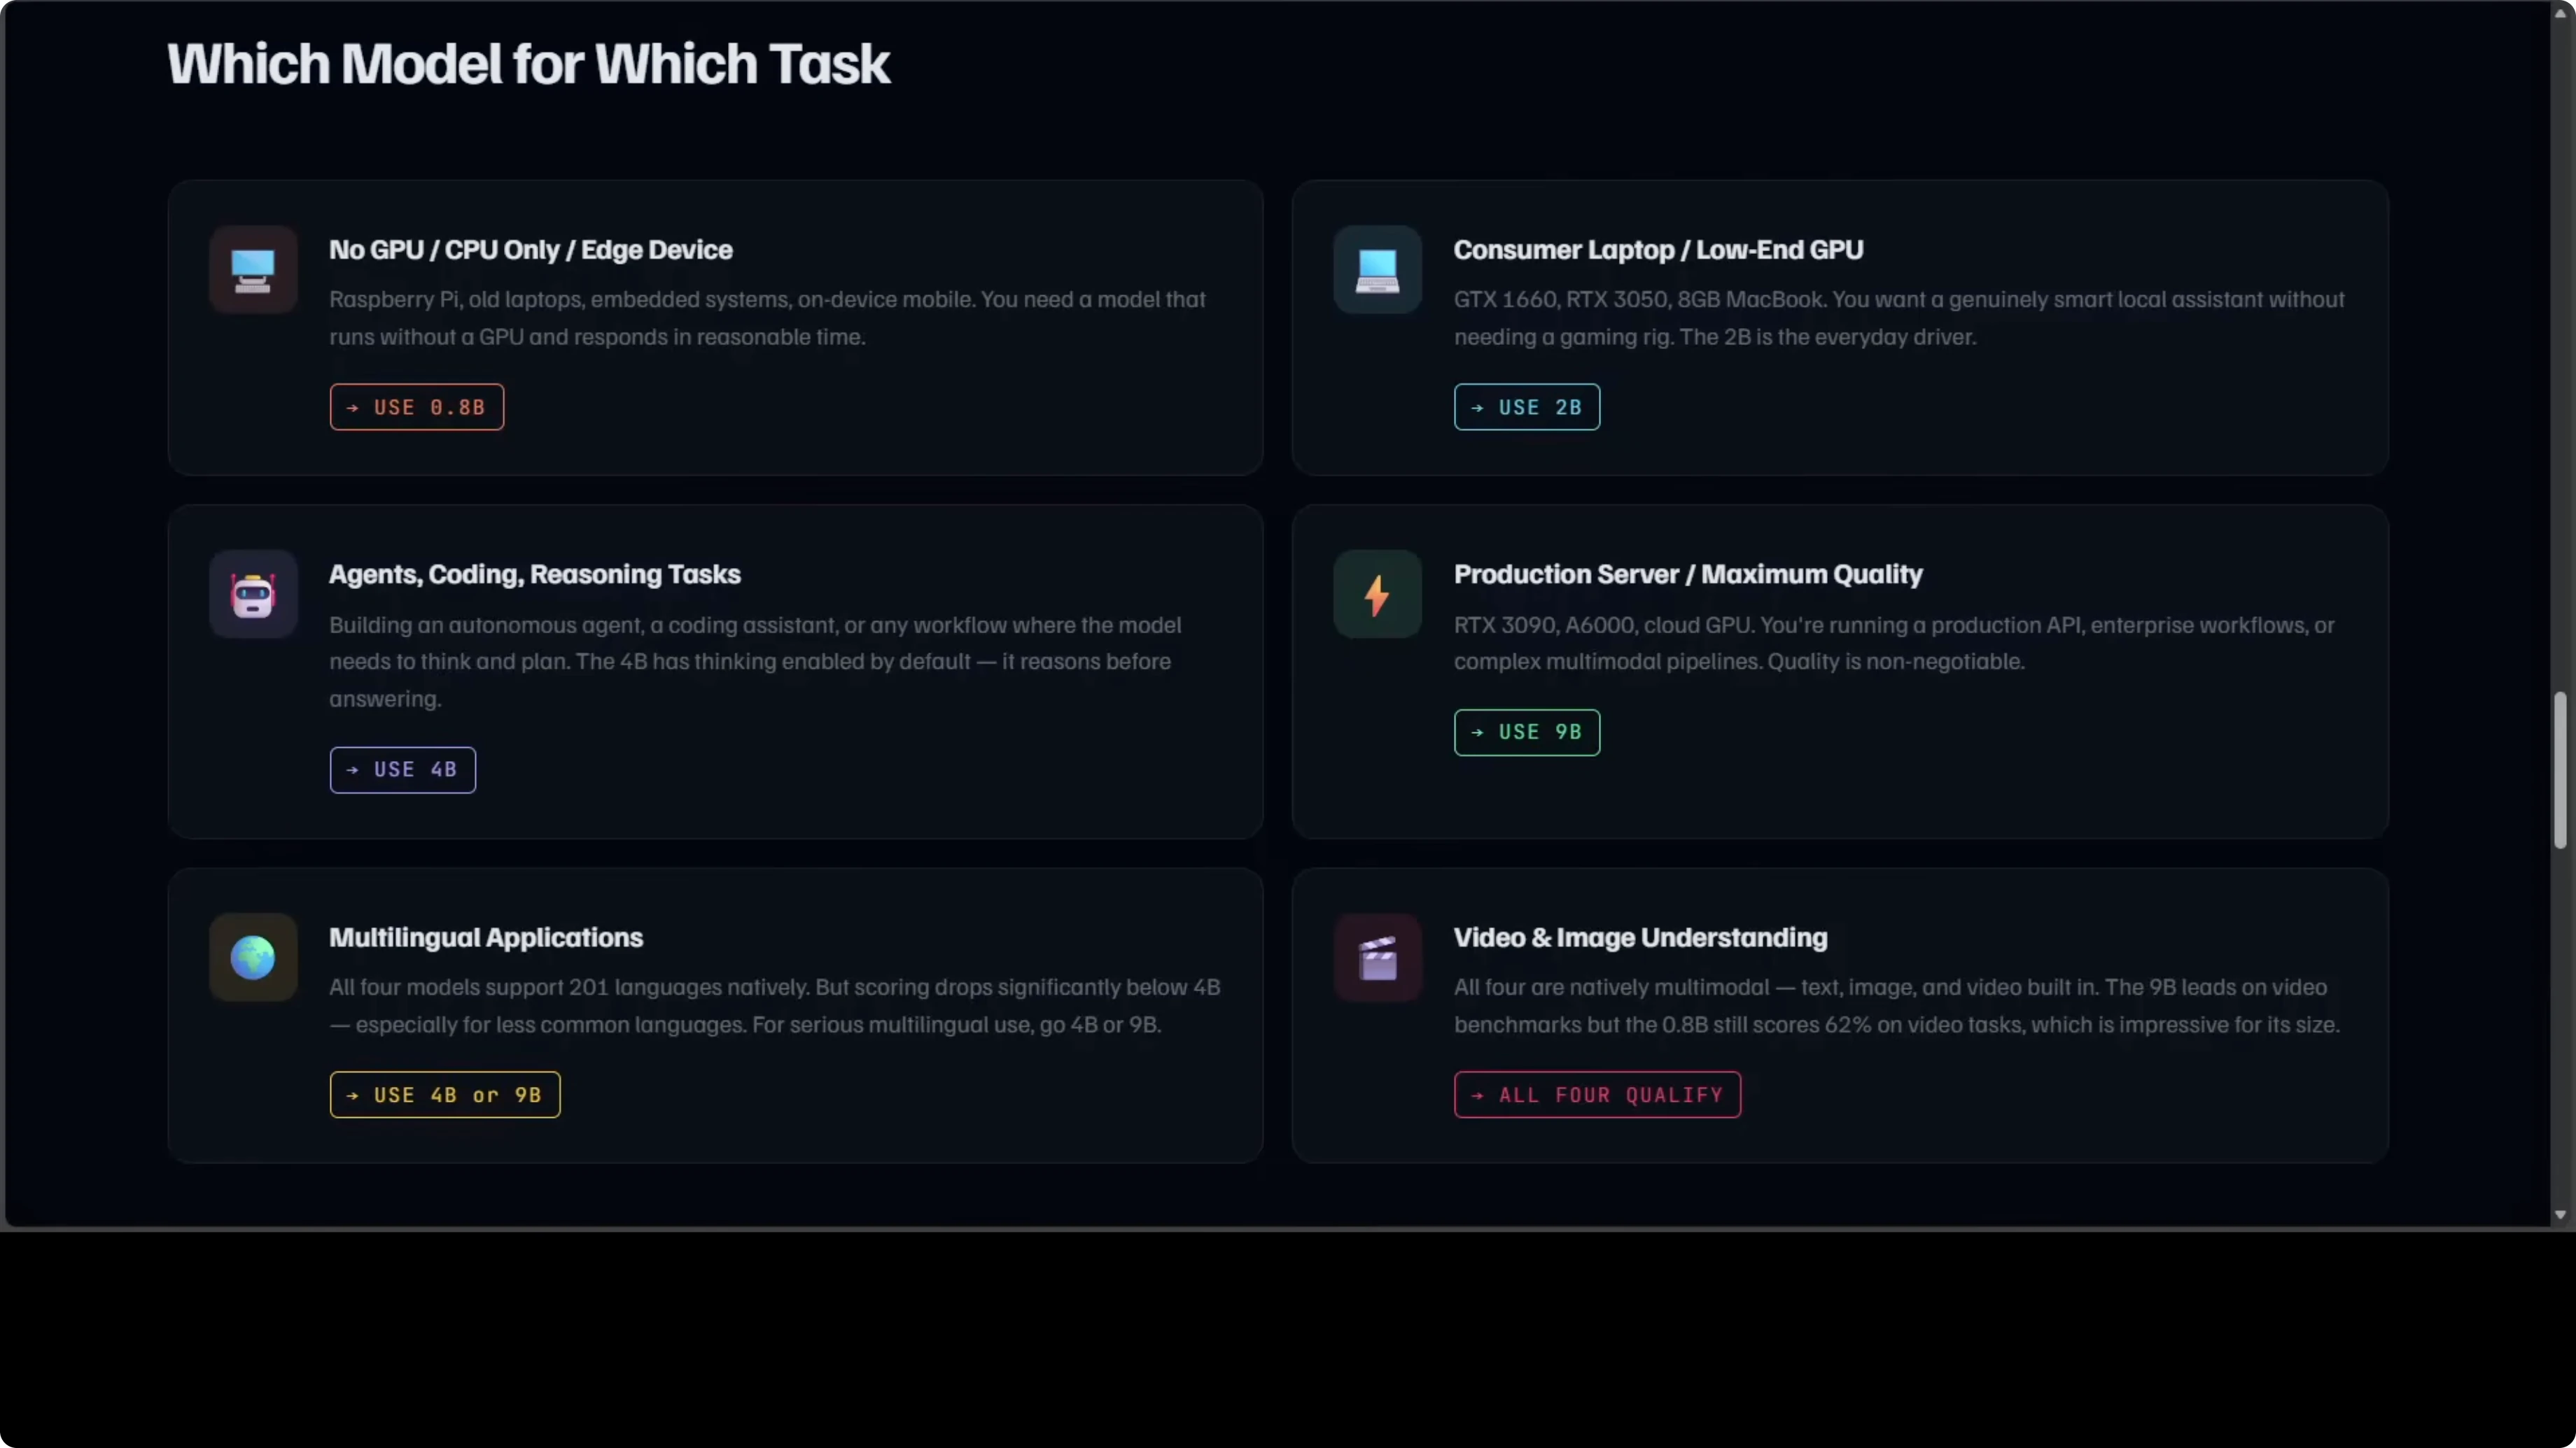The width and height of the screenshot is (2576, 1448).
Task: Click the laptop icon for Consumer Laptop
Action: [x=1377, y=270]
